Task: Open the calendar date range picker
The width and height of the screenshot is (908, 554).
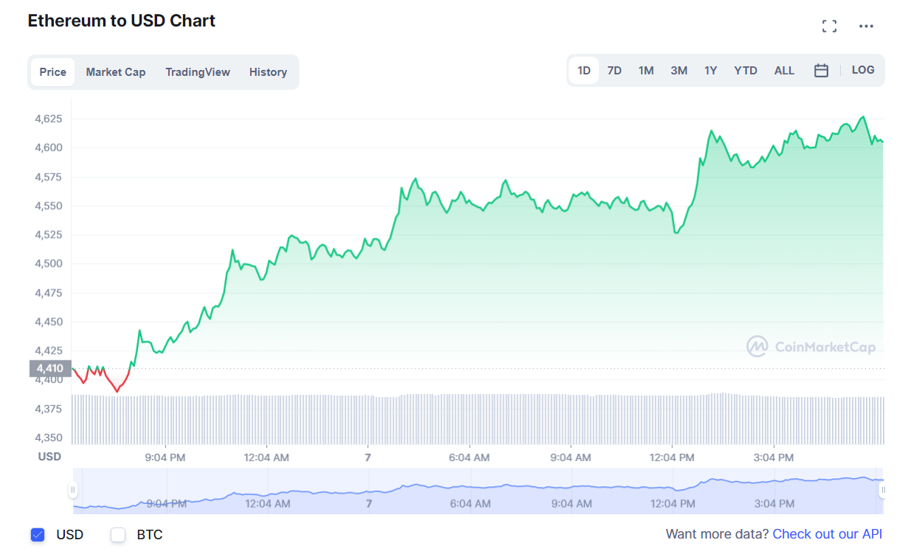Action: pos(821,71)
